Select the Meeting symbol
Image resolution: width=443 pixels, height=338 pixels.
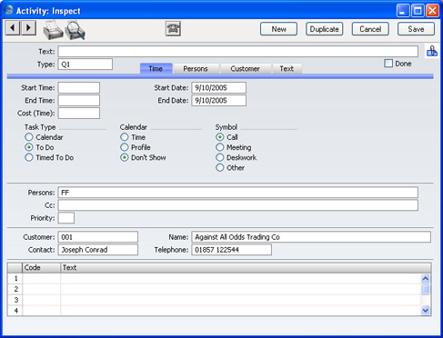220,147
